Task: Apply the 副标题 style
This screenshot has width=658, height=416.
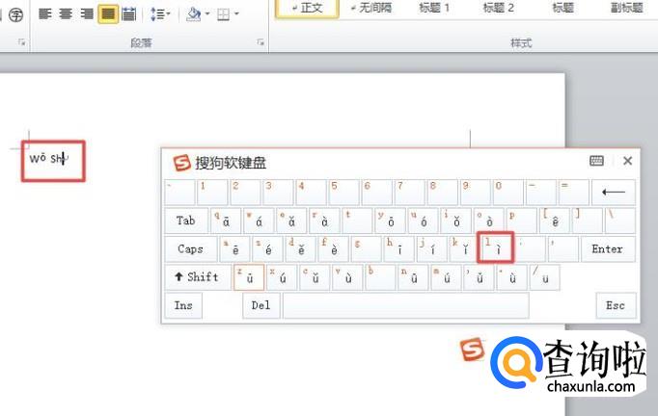Action: click(x=627, y=8)
